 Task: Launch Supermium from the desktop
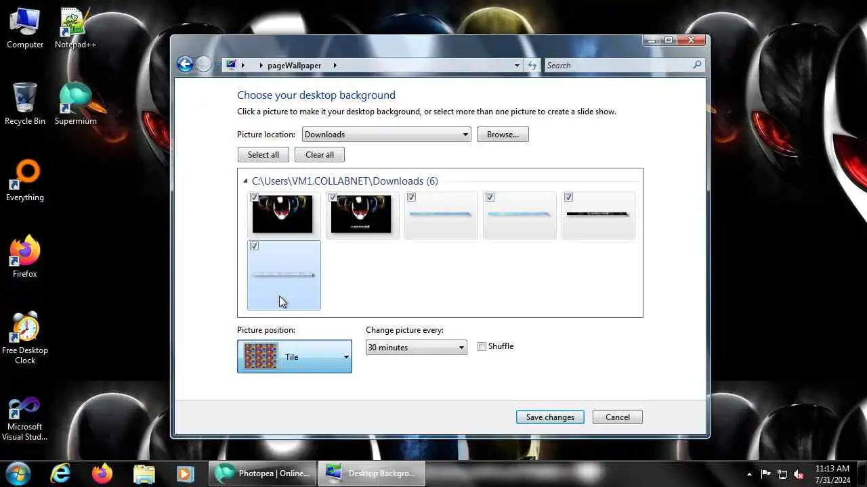(x=75, y=104)
